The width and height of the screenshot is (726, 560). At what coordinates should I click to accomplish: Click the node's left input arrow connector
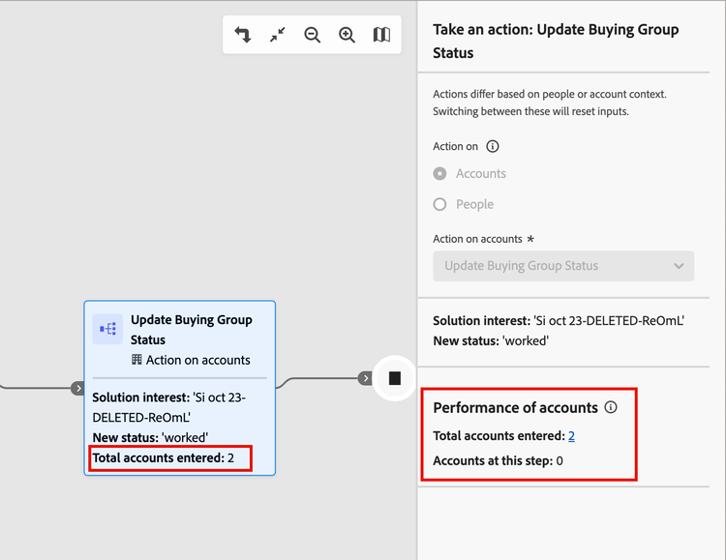pos(77,388)
